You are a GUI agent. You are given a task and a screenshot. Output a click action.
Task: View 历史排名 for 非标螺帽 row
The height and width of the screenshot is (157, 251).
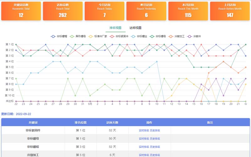click(155, 147)
